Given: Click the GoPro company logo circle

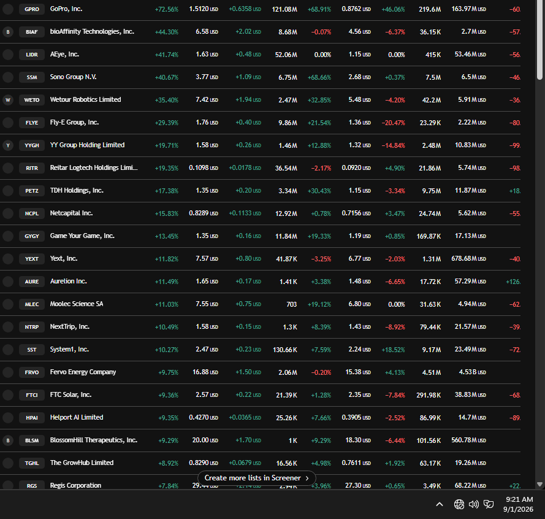Looking at the screenshot, I should tap(8, 9).
